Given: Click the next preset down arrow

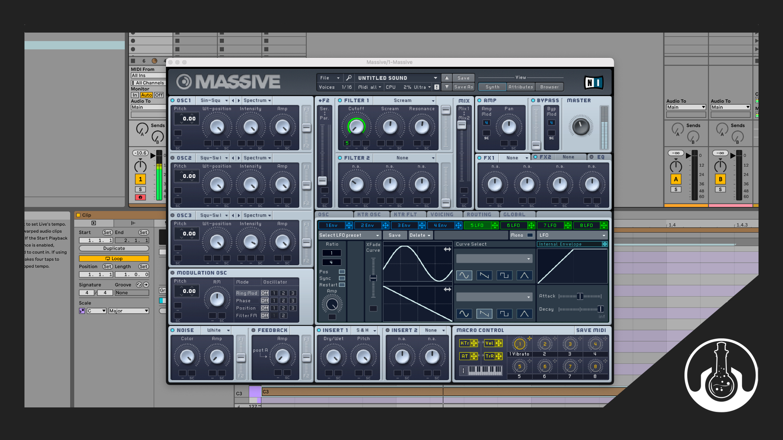Looking at the screenshot, I should (447, 87).
